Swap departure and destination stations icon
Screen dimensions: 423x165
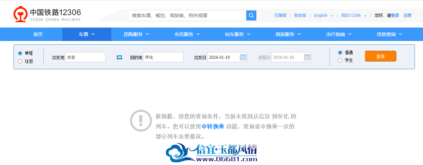click(119, 57)
